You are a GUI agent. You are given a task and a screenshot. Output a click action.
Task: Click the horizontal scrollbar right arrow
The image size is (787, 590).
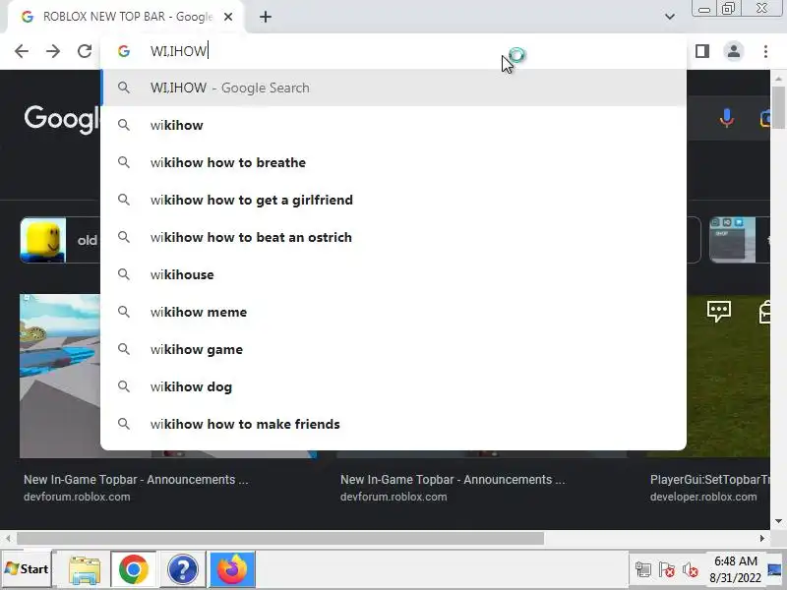761,538
